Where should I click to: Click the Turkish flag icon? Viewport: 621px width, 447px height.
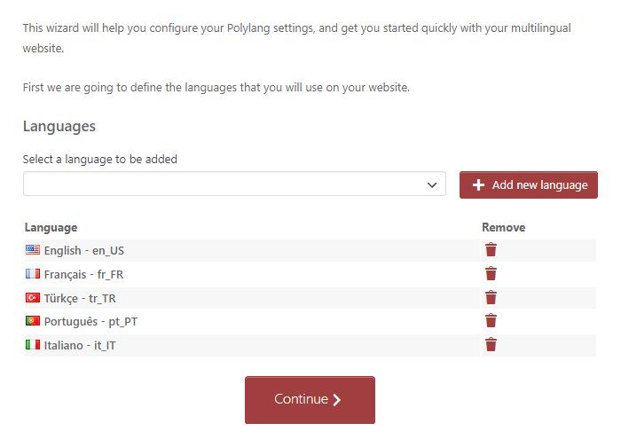pos(33,298)
